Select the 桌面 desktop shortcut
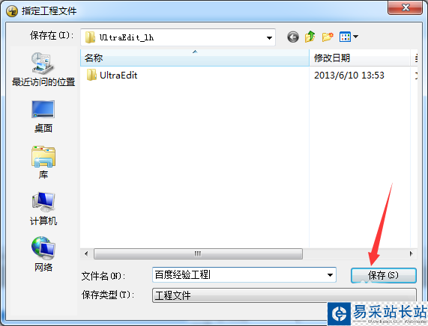Screen dimensions: 428x326 43,117
